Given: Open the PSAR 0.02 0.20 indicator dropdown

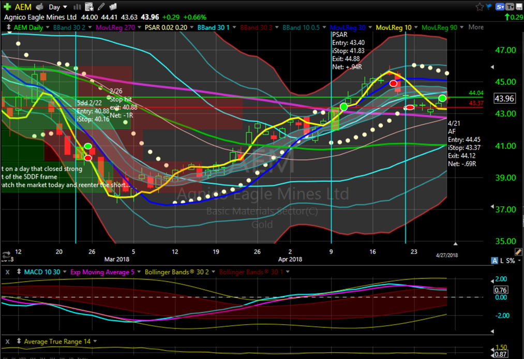Looking at the screenshot, I should [192, 27].
